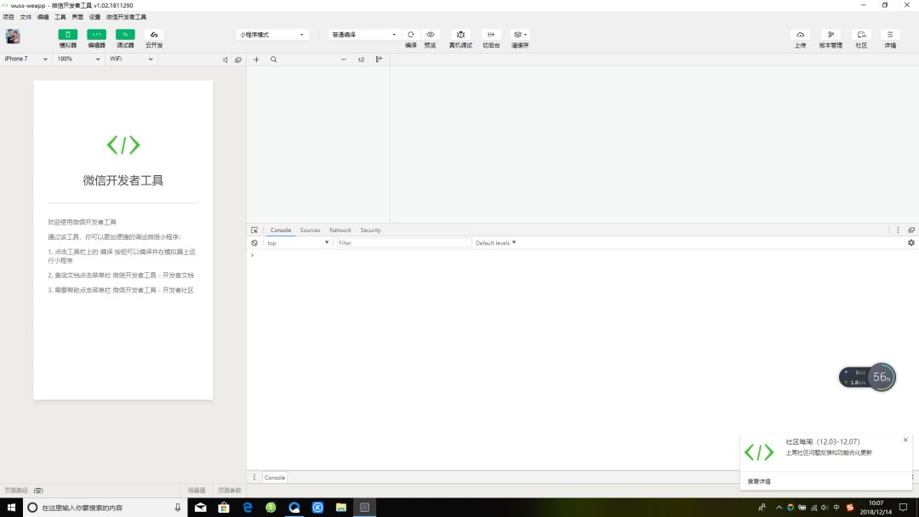The width and height of the screenshot is (919, 517).
Task: Open the 100% zoom dropdown
Action: click(x=78, y=60)
